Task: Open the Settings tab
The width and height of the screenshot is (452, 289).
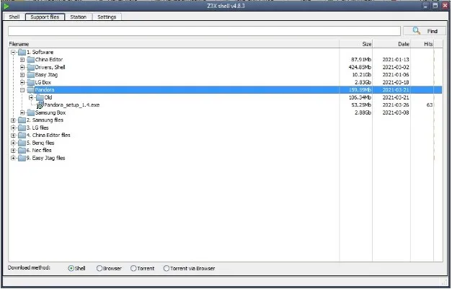Action: click(107, 17)
